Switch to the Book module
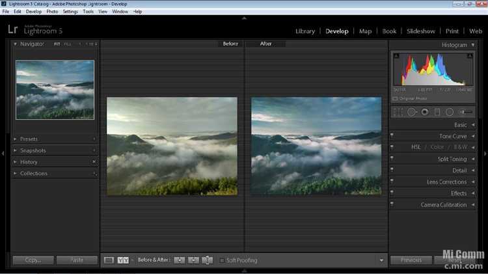The width and height of the screenshot is (488, 274). [x=389, y=31]
